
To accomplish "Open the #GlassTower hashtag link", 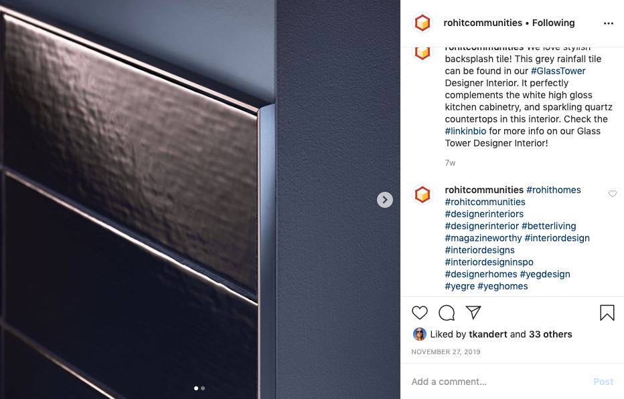I will click(x=558, y=71).
